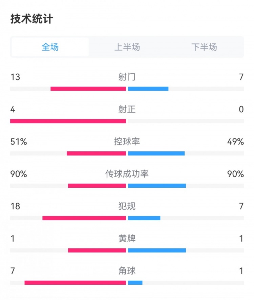
Task: Select the 控球率 label
Action: (127, 142)
